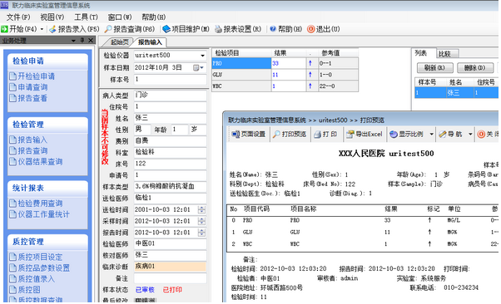
Task: Switch to the 列表 tab
Action: click(x=421, y=53)
